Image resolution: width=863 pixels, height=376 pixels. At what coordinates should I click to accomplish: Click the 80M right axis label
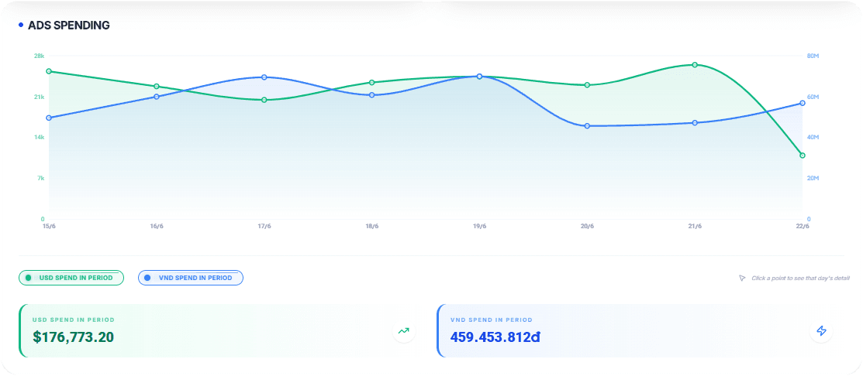[813, 56]
